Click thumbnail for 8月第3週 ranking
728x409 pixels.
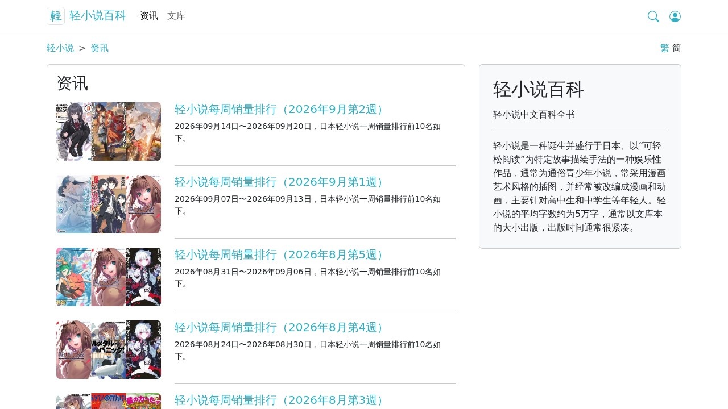(109, 401)
